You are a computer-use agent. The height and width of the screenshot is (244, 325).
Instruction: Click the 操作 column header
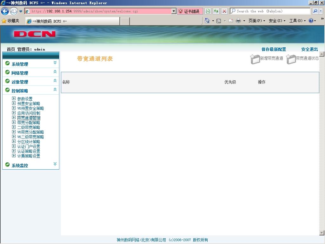[x=262, y=82]
